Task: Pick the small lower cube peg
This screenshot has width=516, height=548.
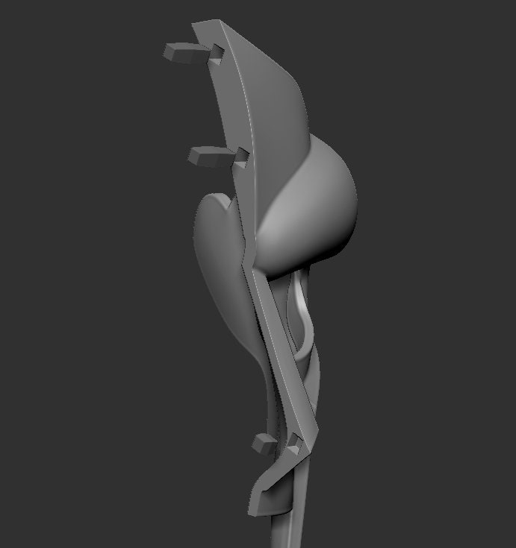Action: (x=264, y=444)
